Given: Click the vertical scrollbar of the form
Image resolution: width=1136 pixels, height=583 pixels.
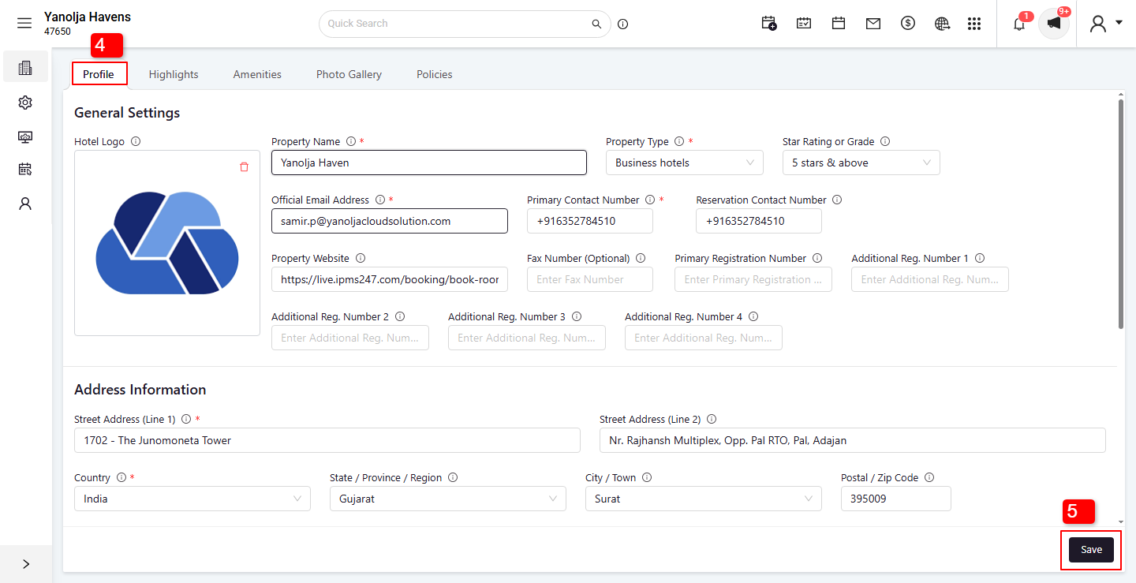Looking at the screenshot, I should pyautogui.click(x=1121, y=213).
